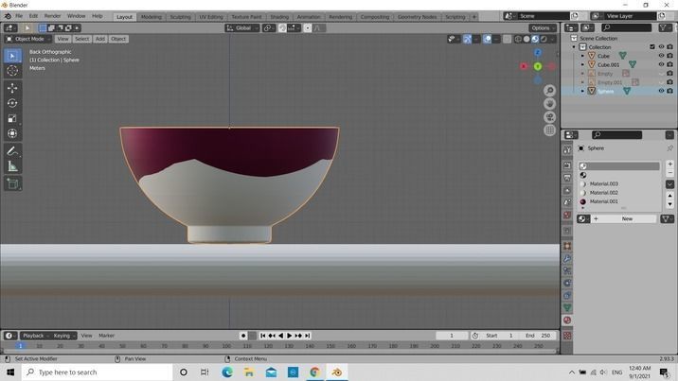Open the Output properties tab
Screen dimensions: 678x381
point(567,178)
